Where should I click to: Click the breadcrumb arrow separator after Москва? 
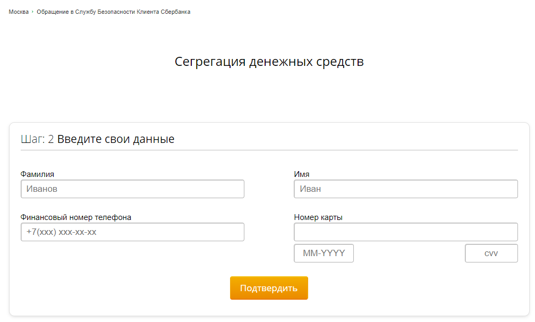pos(32,12)
